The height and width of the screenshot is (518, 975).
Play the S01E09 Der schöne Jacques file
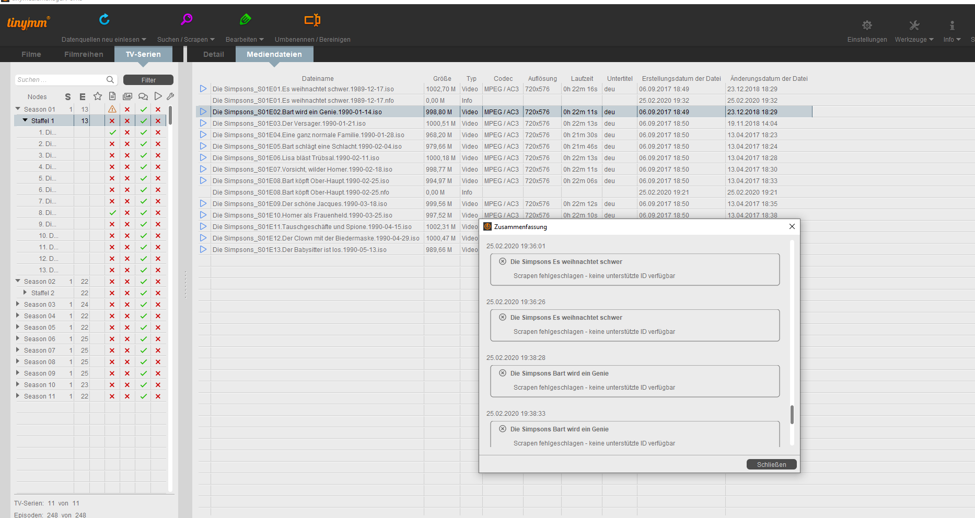pyautogui.click(x=203, y=203)
